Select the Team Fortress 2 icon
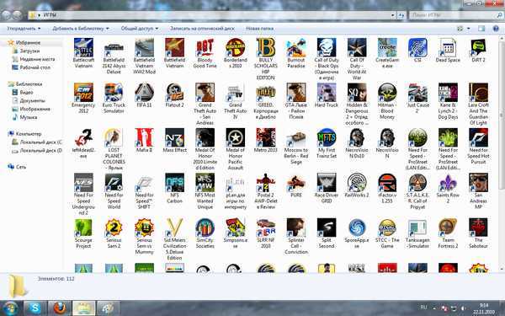Image resolution: width=505 pixels, height=316 pixels. click(x=448, y=228)
